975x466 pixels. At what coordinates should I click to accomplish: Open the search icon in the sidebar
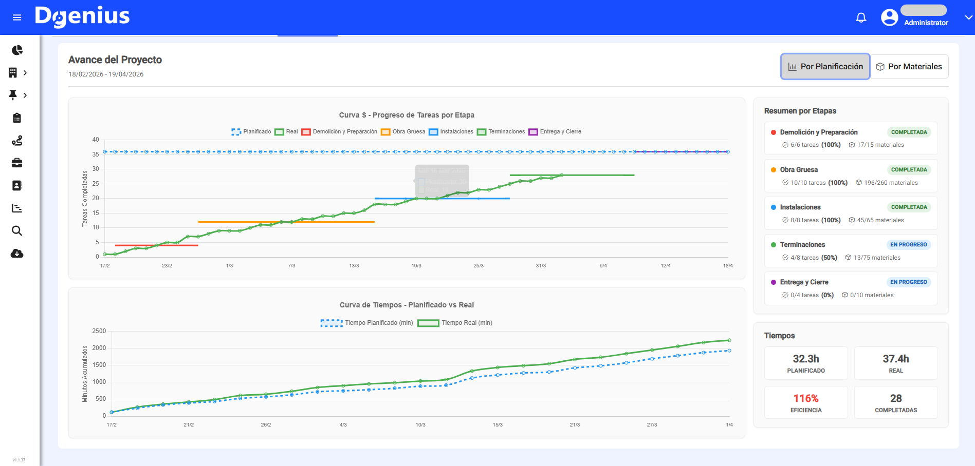[x=17, y=230]
